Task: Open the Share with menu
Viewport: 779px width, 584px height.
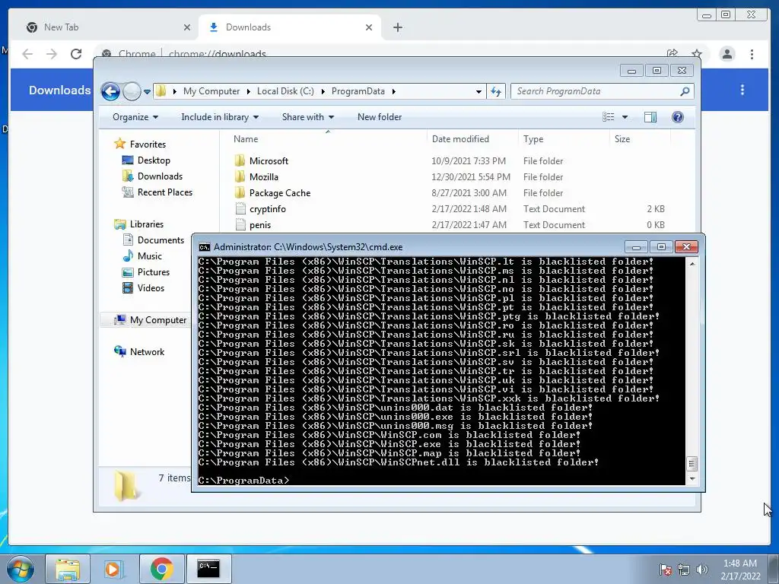Action: click(x=307, y=117)
